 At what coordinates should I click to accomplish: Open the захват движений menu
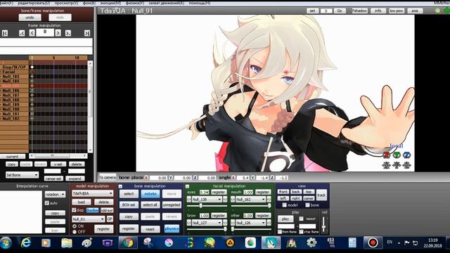[x=167, y=3]
